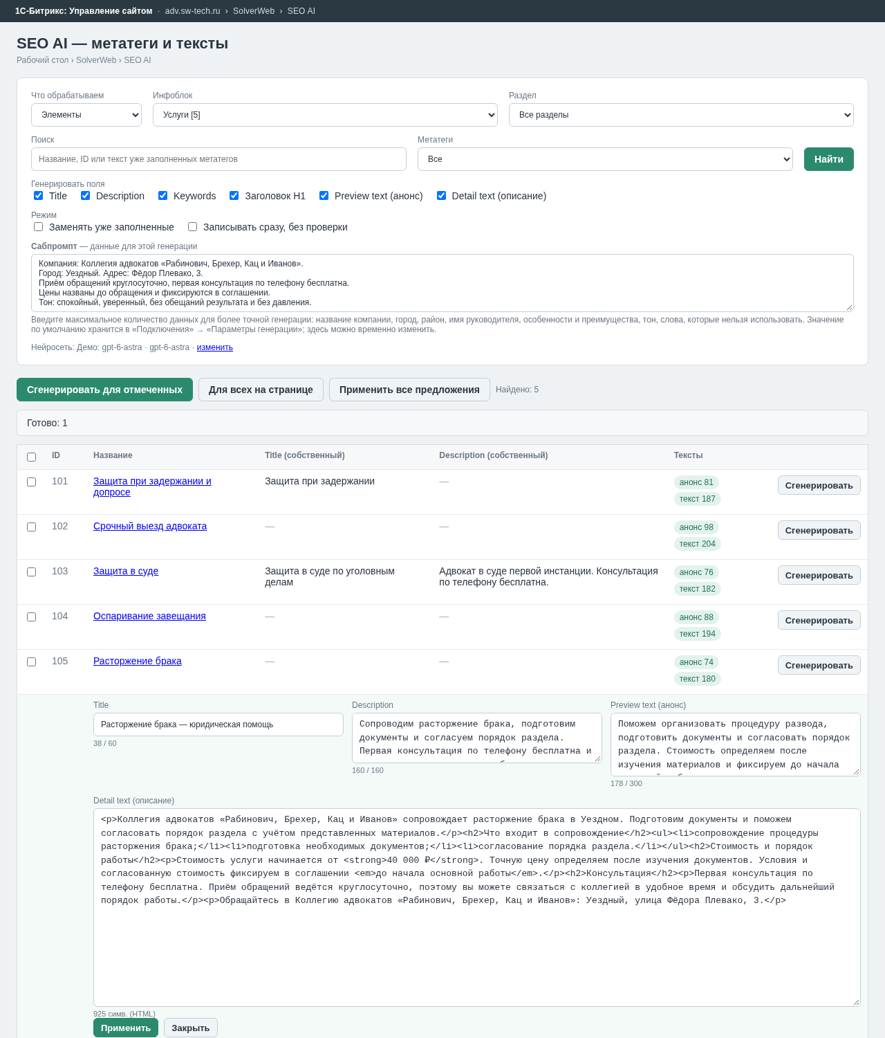Open Срочный выезд адвоката link
Screen dimensions: 885x1038
[150, 526]
